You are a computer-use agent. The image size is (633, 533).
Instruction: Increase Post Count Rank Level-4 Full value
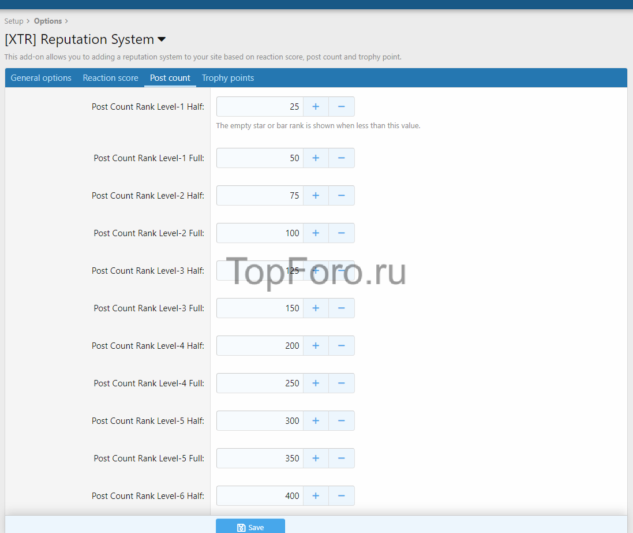316,383
